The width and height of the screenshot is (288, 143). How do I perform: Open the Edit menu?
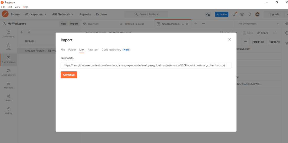click(x=10, y=7)
